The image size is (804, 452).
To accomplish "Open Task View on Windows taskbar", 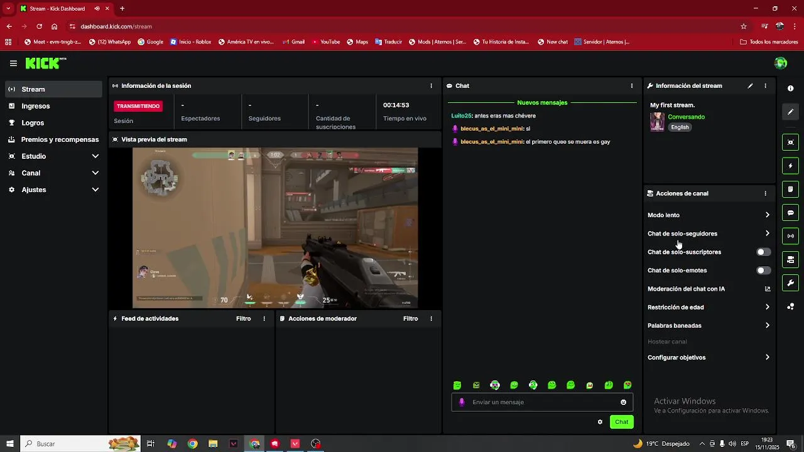I will 151,444.
